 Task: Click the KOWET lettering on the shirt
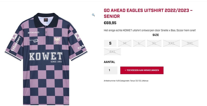tap(46, 56)
